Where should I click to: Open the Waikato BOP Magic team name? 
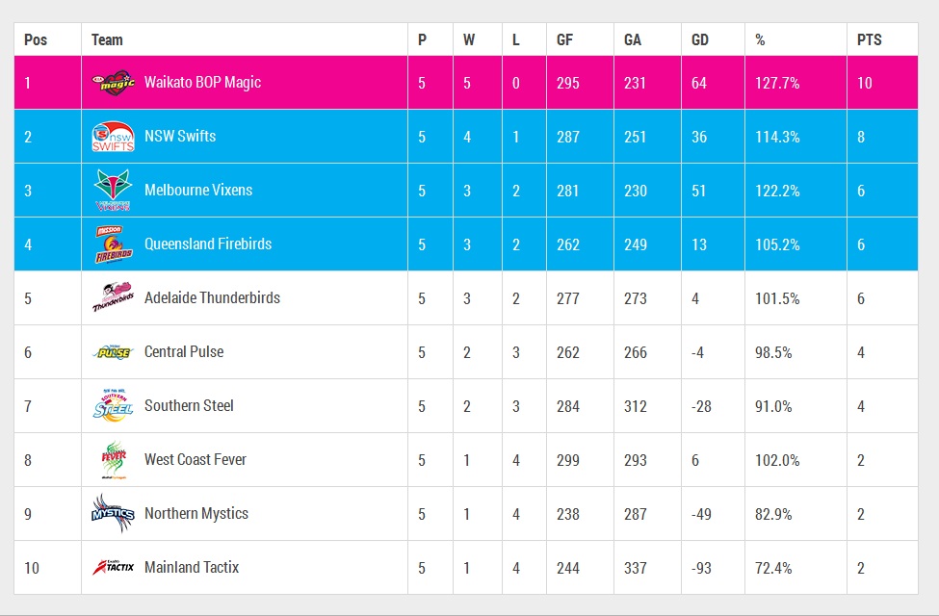pos(202,83)
